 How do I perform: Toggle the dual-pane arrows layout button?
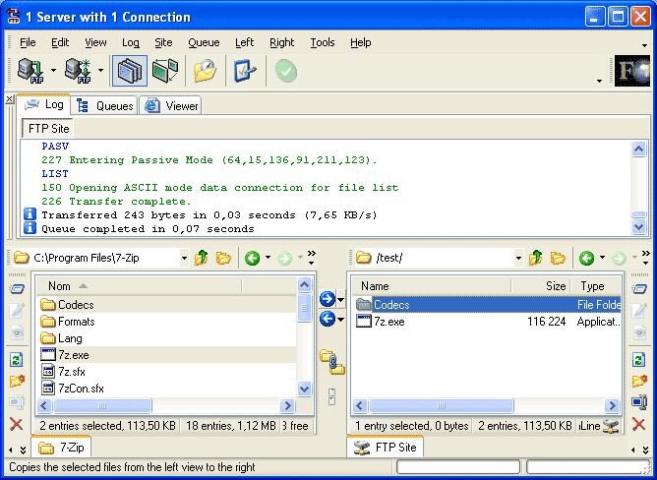pyautogui.click(x=165, y=71)
